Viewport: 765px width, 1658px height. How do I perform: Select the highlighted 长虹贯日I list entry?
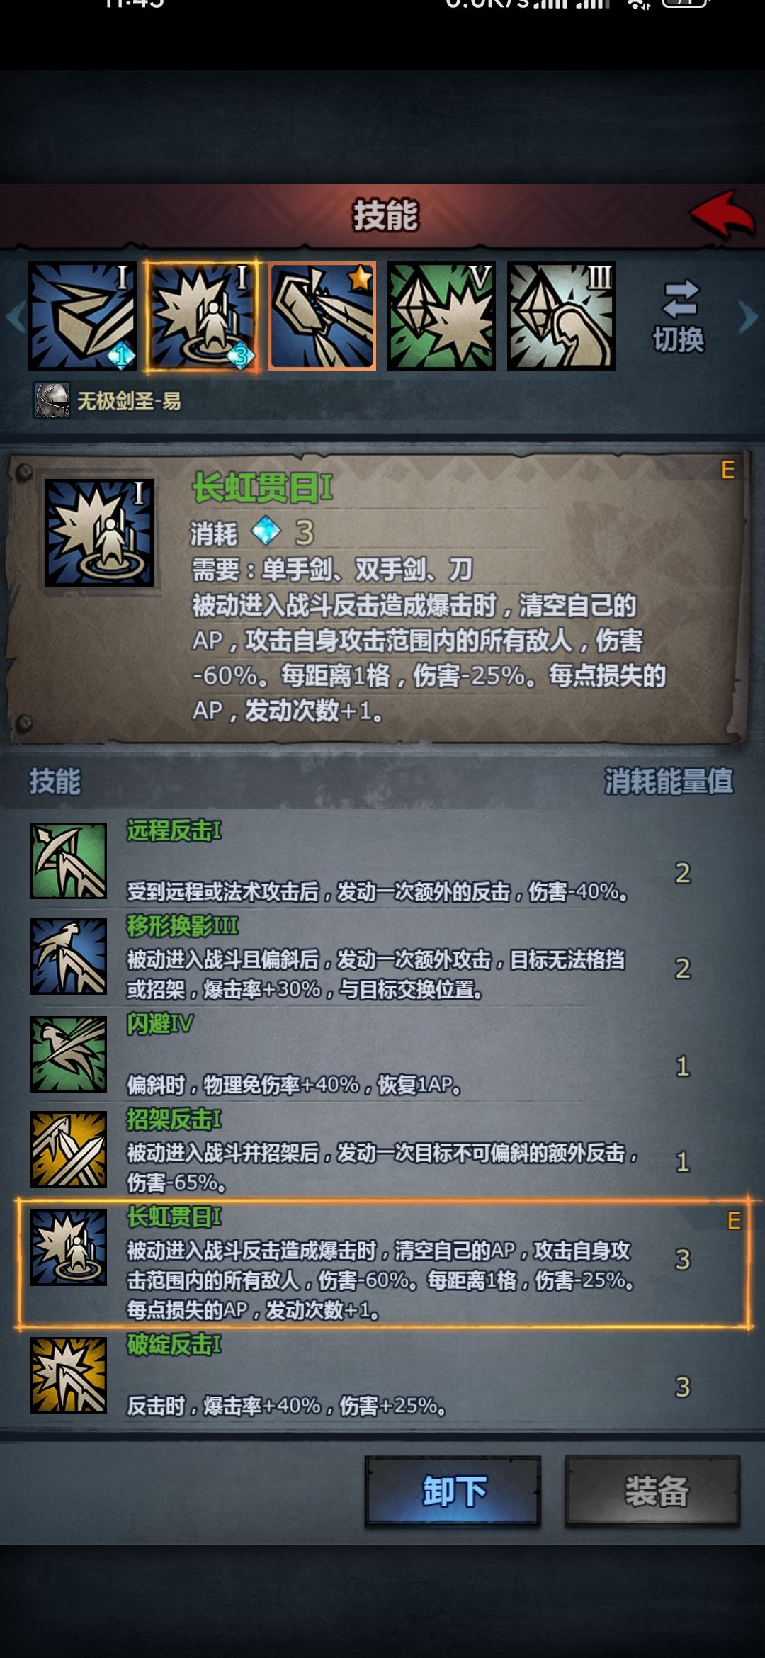(382, 1263)
